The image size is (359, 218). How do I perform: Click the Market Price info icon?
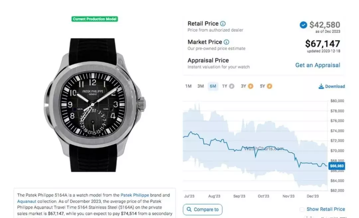point(226,42)
